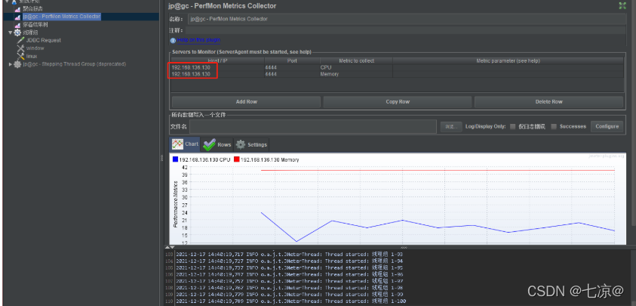Click the blue CPU legend color swatch

[x=175, y=159]
